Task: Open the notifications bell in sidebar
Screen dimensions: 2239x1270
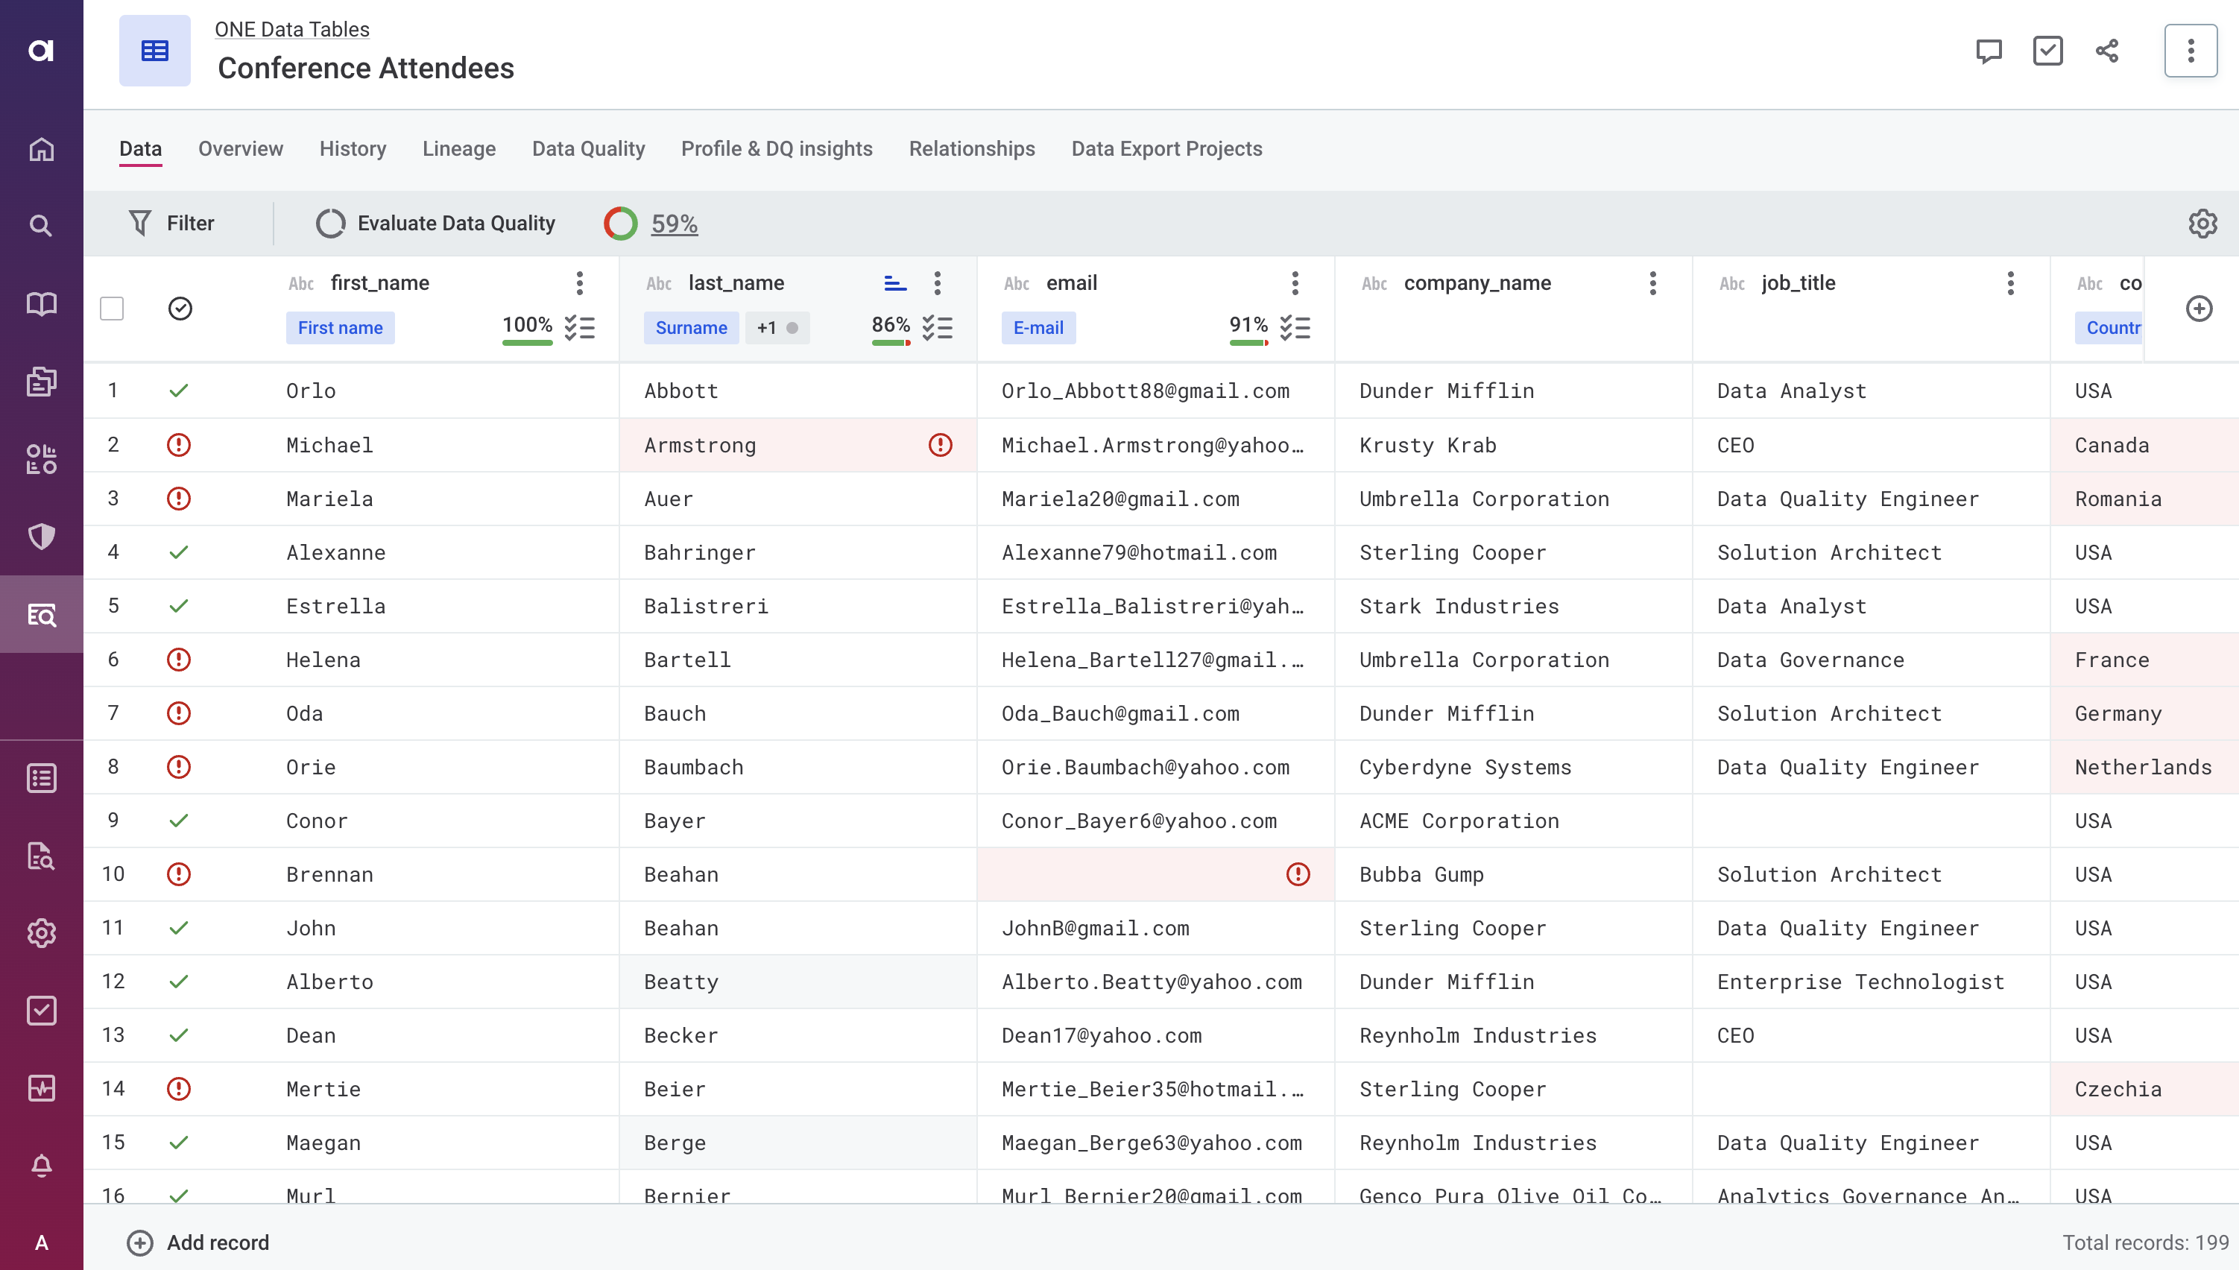Action: (x=41, y=1166)
